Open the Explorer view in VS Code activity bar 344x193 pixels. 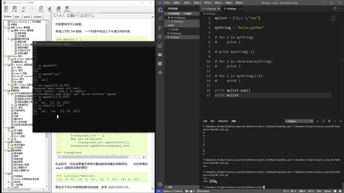pyautogui.click(x=160, y=10)
